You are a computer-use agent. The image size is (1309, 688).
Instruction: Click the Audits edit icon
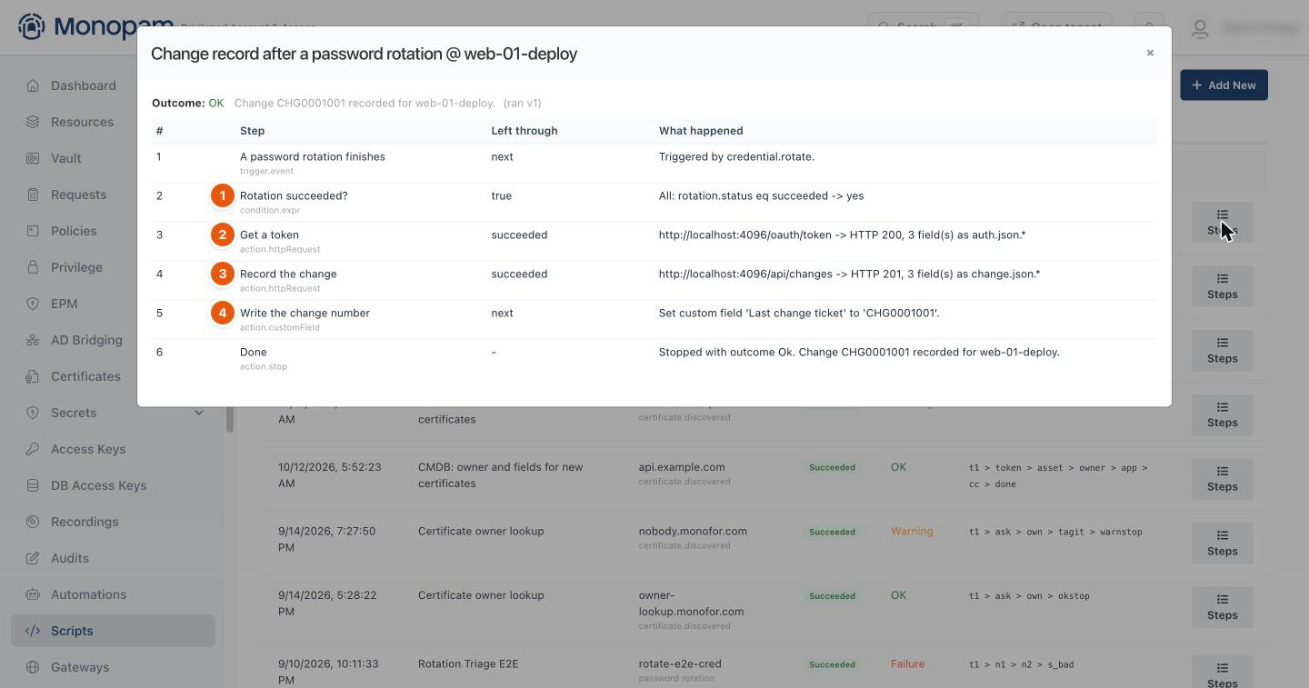33,558
